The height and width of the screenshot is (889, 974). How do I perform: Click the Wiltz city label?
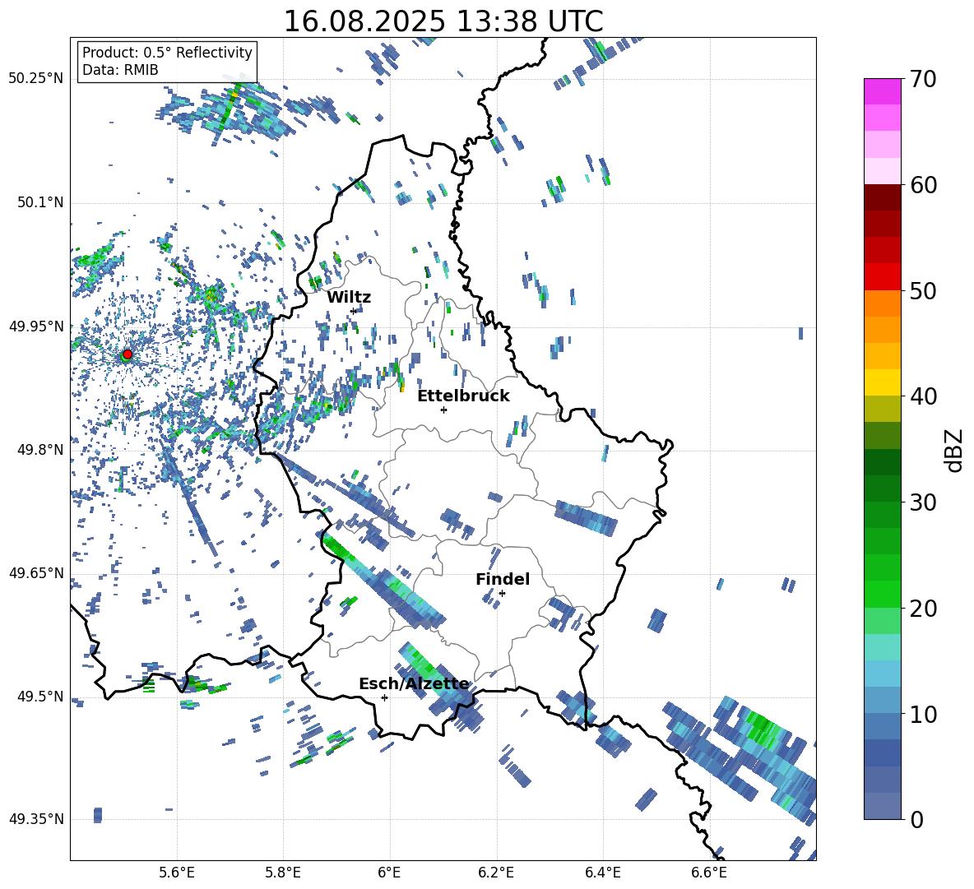349,297
